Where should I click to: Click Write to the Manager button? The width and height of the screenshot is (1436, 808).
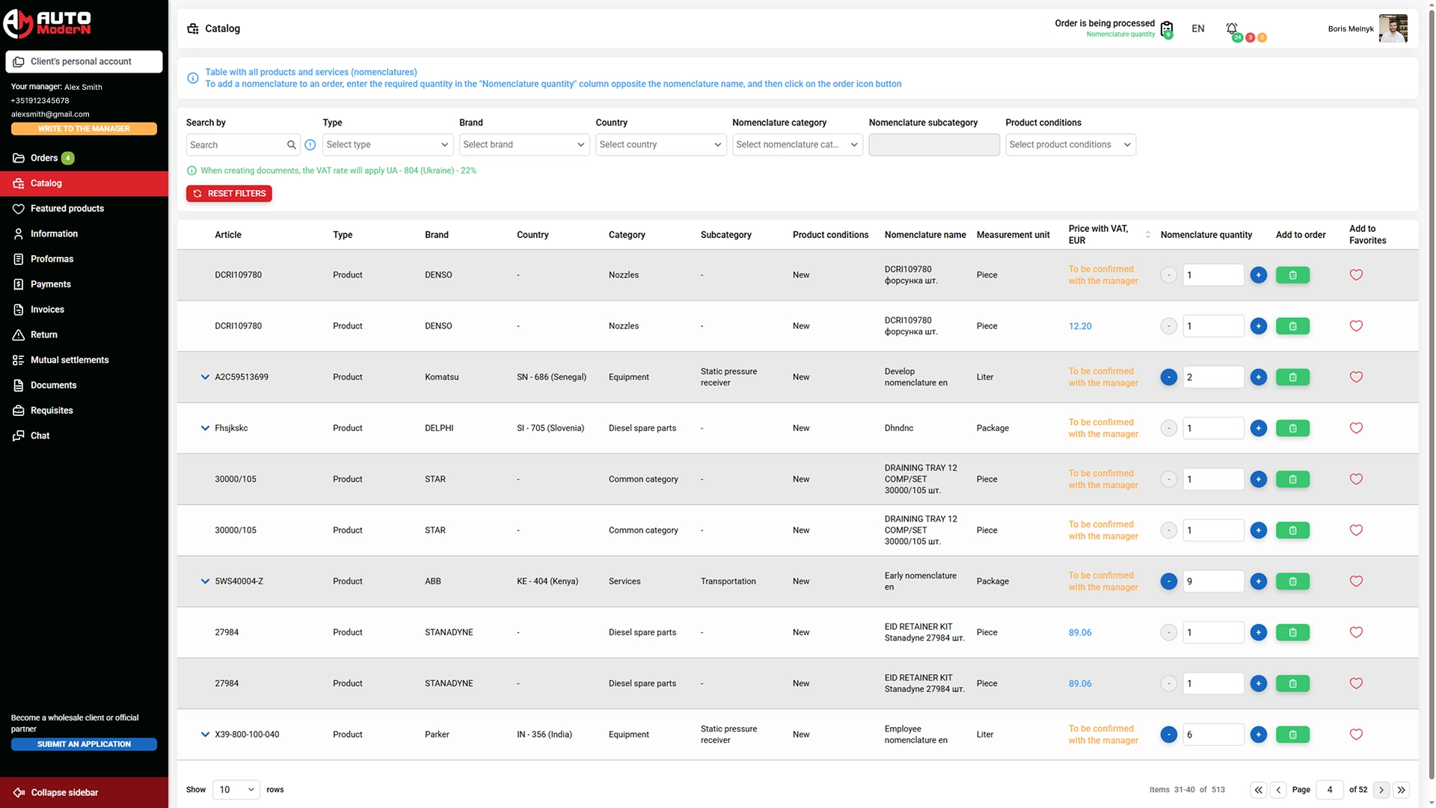[x=84, y=129]
